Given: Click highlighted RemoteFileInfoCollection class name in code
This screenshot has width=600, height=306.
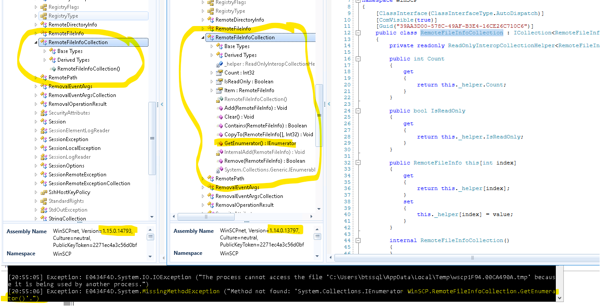Looking at the screenshot, I should [x=461, y=33].
